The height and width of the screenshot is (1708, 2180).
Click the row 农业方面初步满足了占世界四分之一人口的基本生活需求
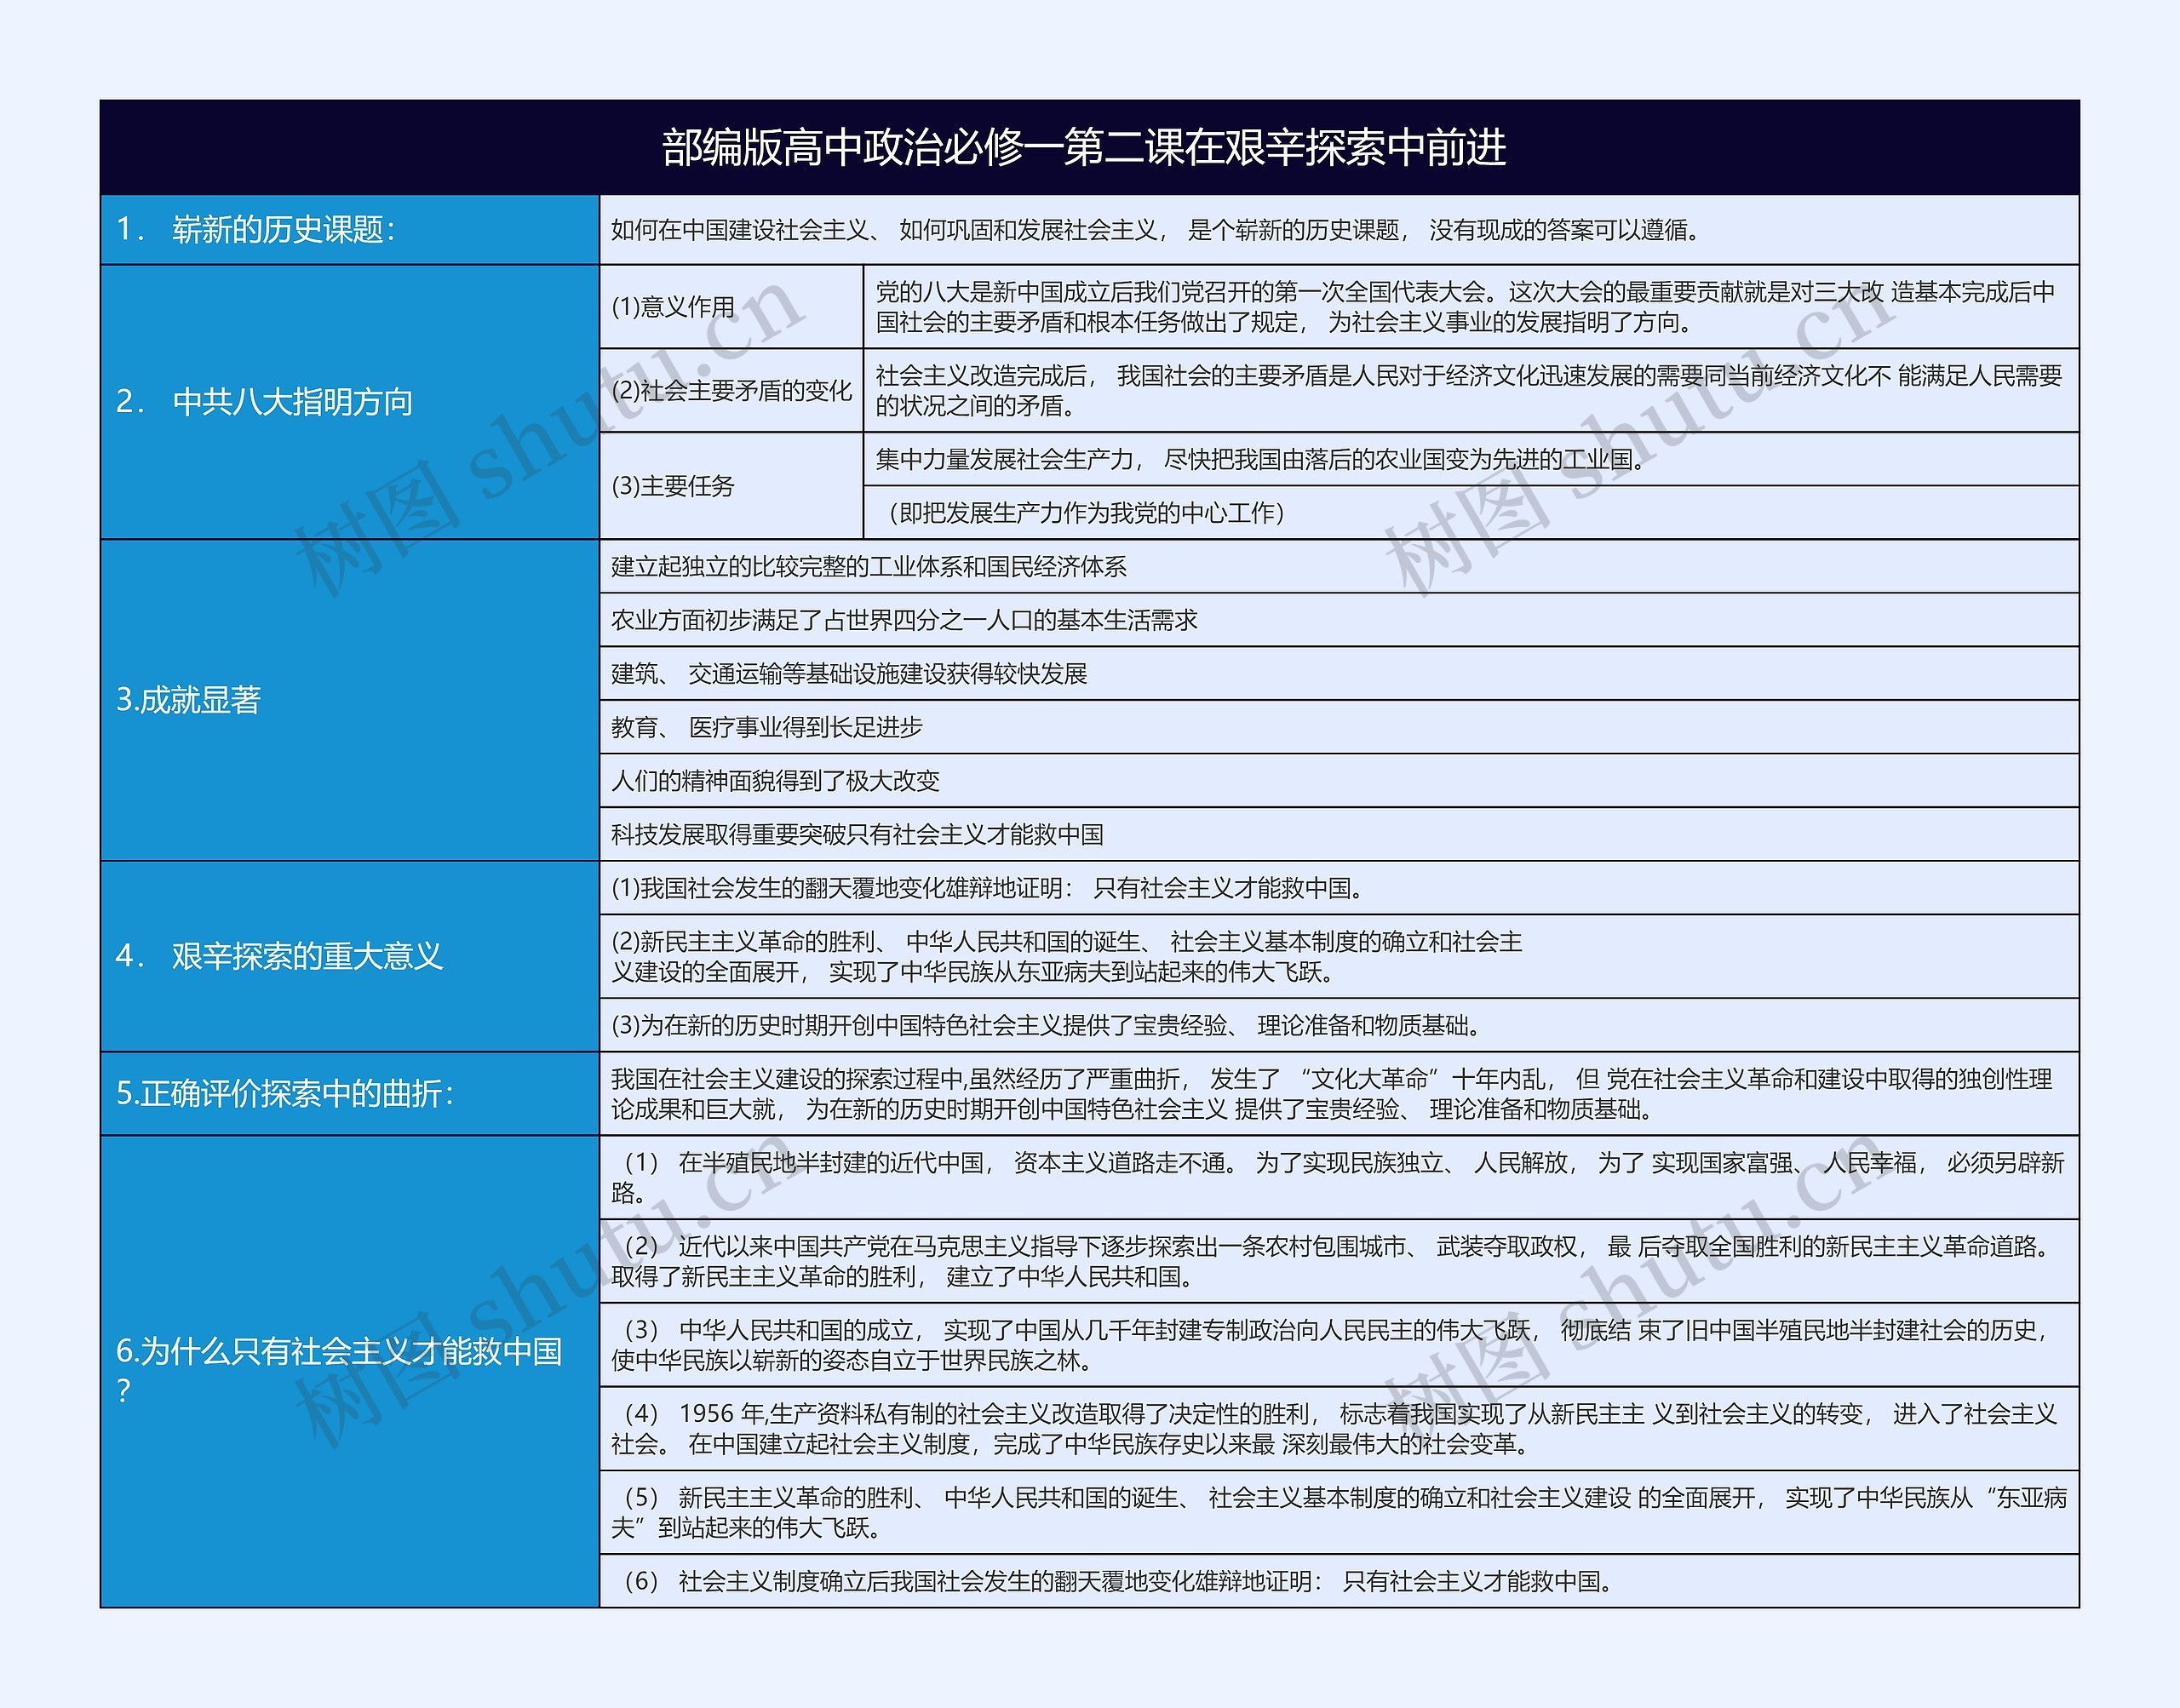click(x=1339, y=620)
